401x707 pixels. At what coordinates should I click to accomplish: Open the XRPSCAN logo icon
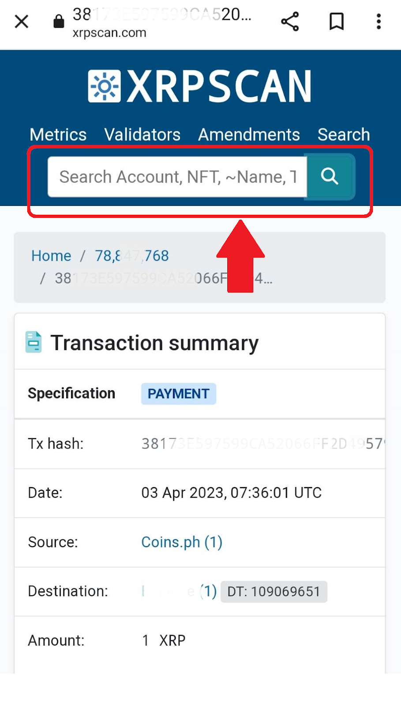(x=105, y=85)
